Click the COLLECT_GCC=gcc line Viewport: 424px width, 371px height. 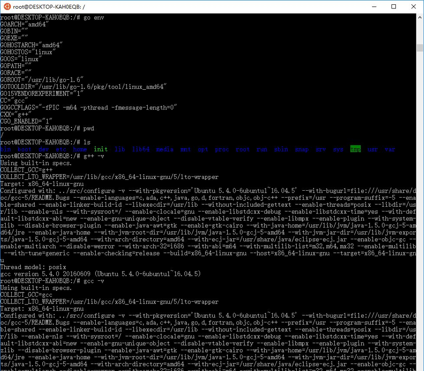coord(26,295)
